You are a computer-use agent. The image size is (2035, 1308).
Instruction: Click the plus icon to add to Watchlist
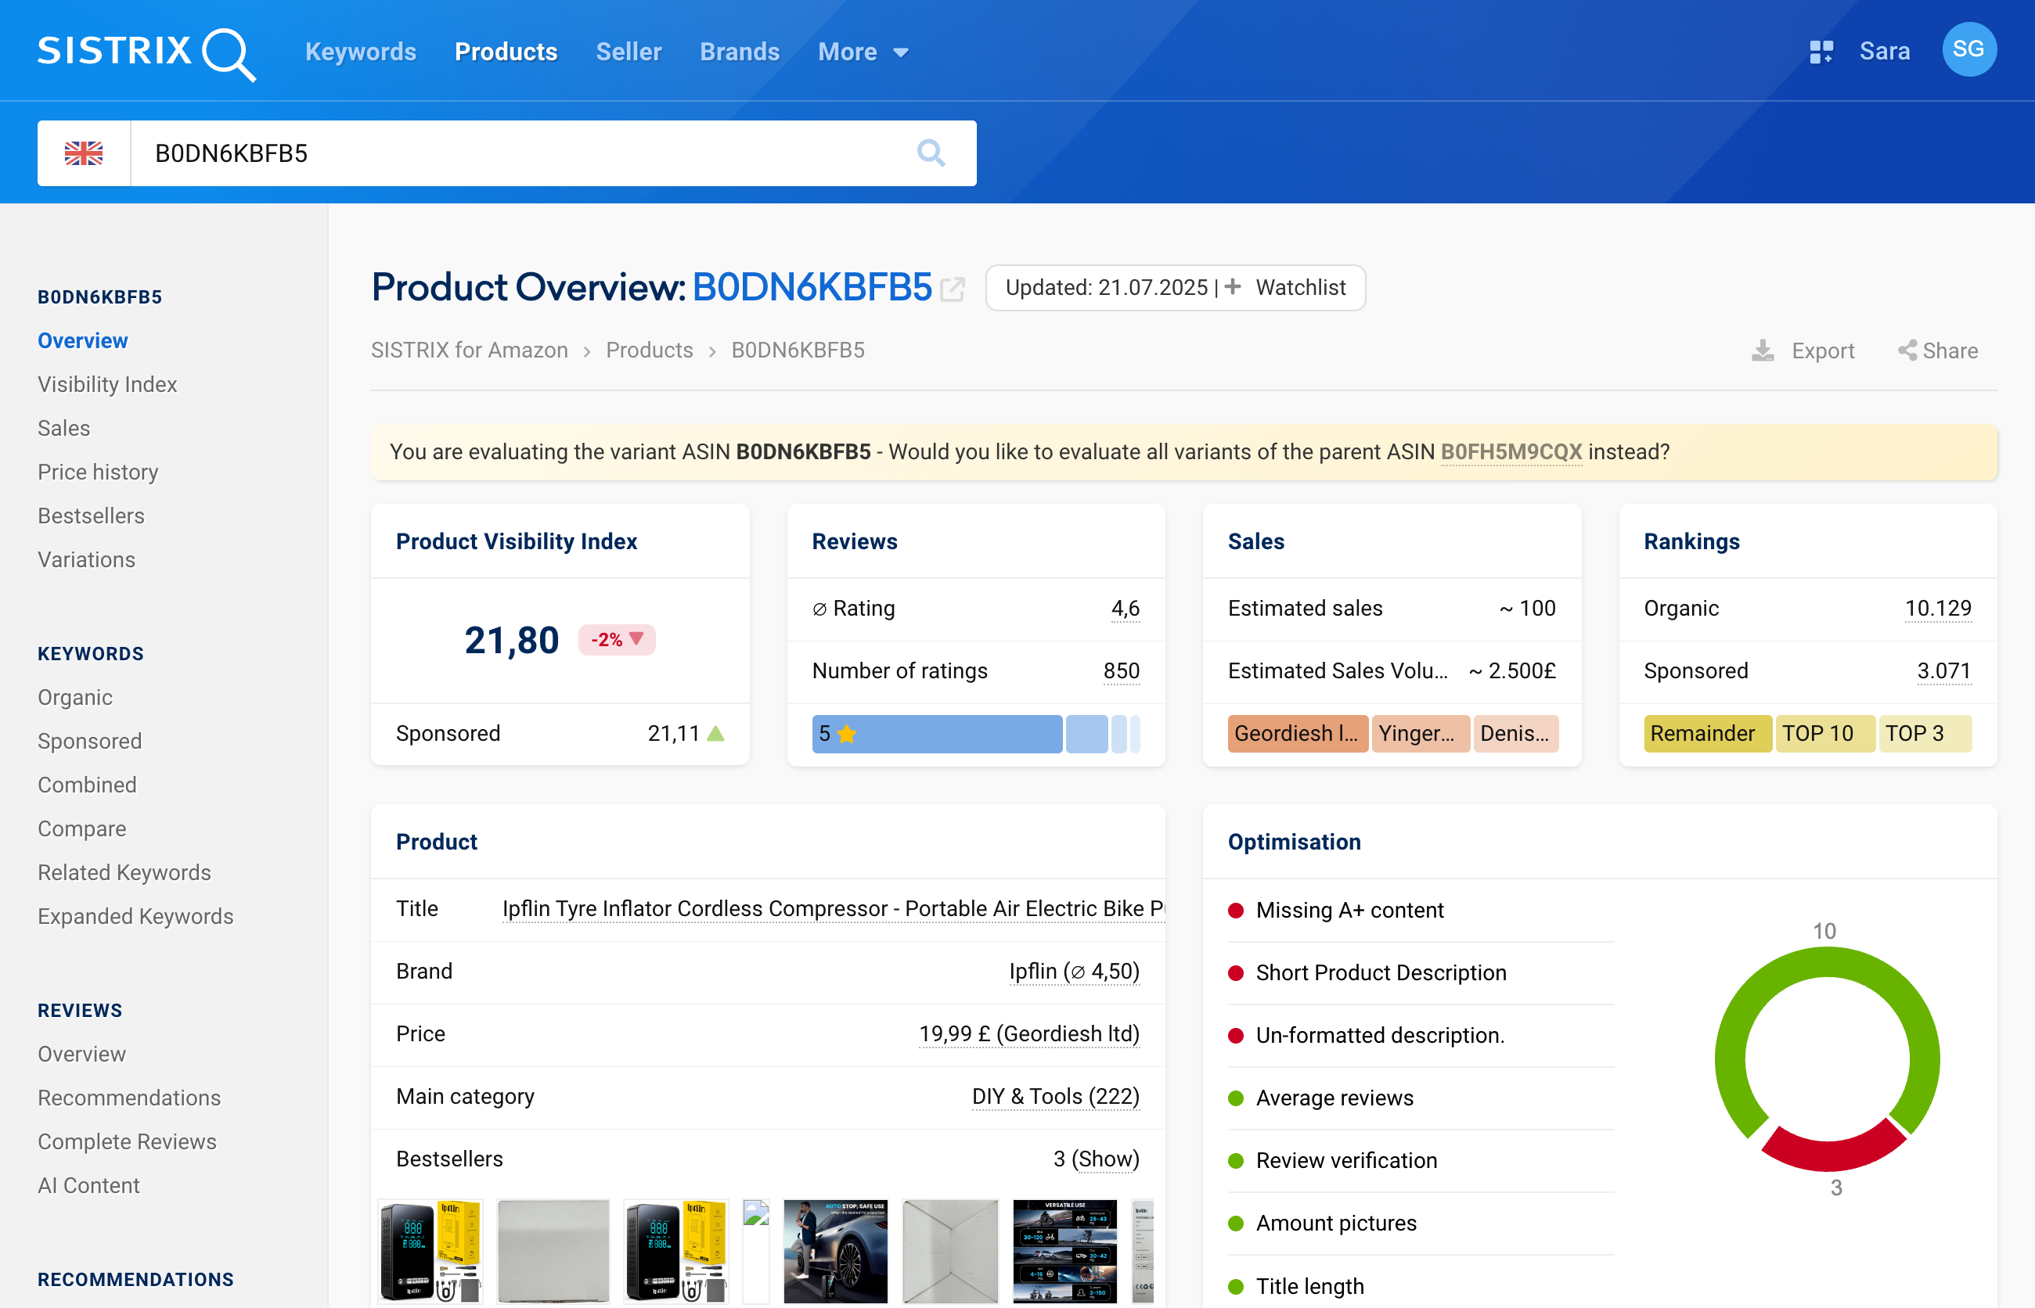(x=1233, y=287)
